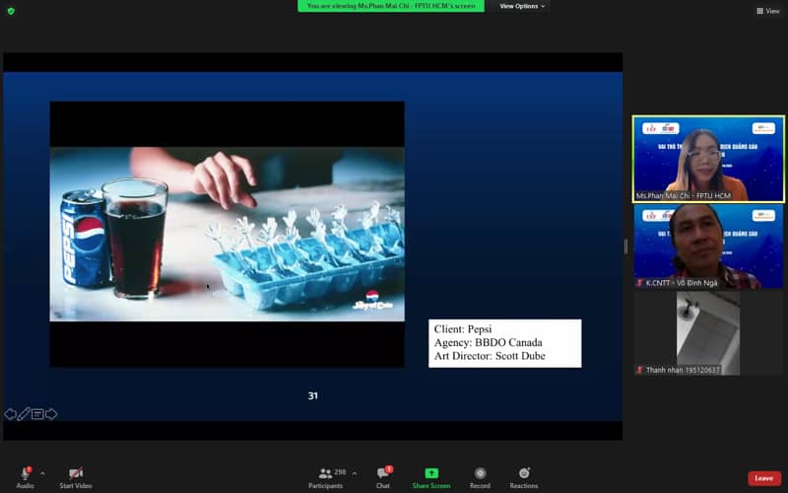This screenshot has height=493, width=788.
Task: Open the Chat panel
Action: pyautogui.click(x=383, y=477)
